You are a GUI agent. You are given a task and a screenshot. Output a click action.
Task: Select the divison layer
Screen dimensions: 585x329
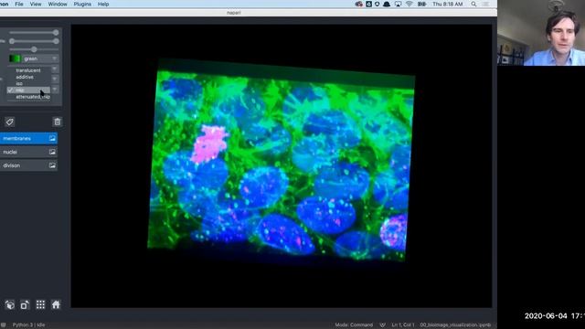28,165
